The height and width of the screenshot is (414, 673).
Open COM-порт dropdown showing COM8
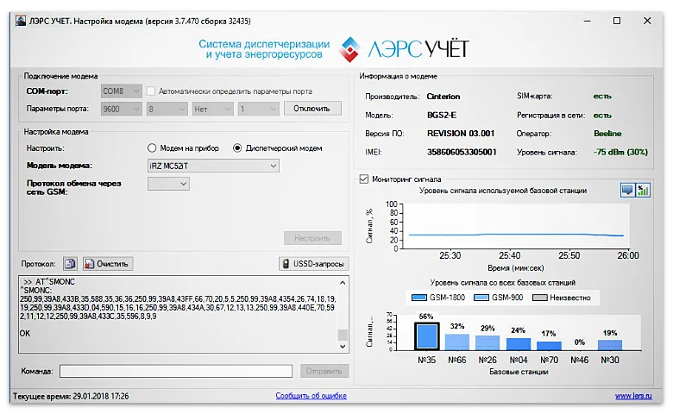(x=122, y=91)
